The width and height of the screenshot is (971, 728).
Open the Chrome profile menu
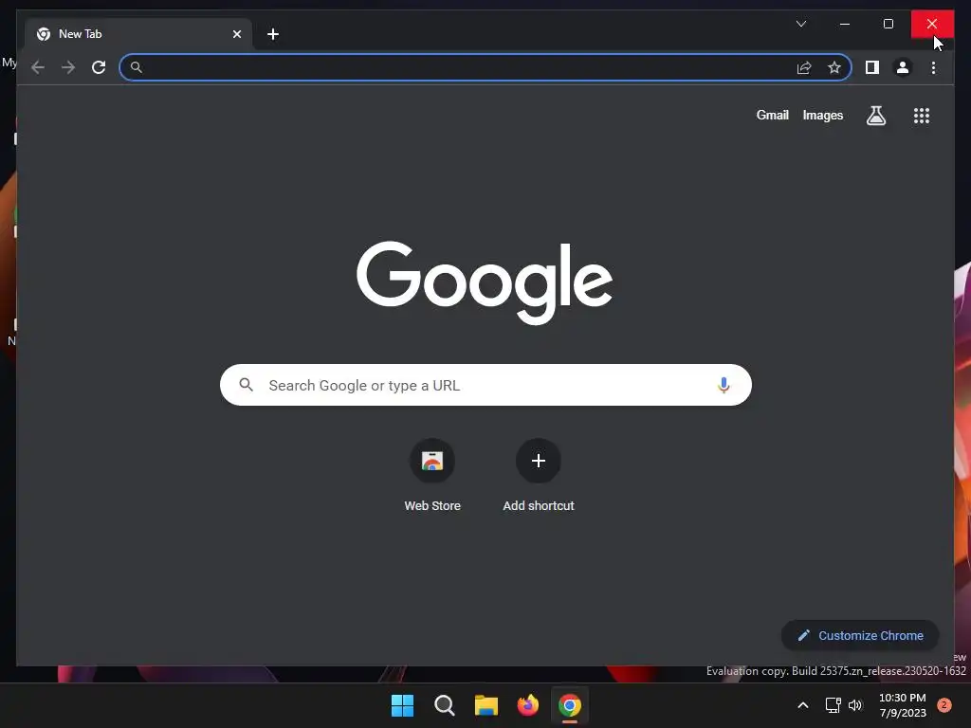click(903, 67)
